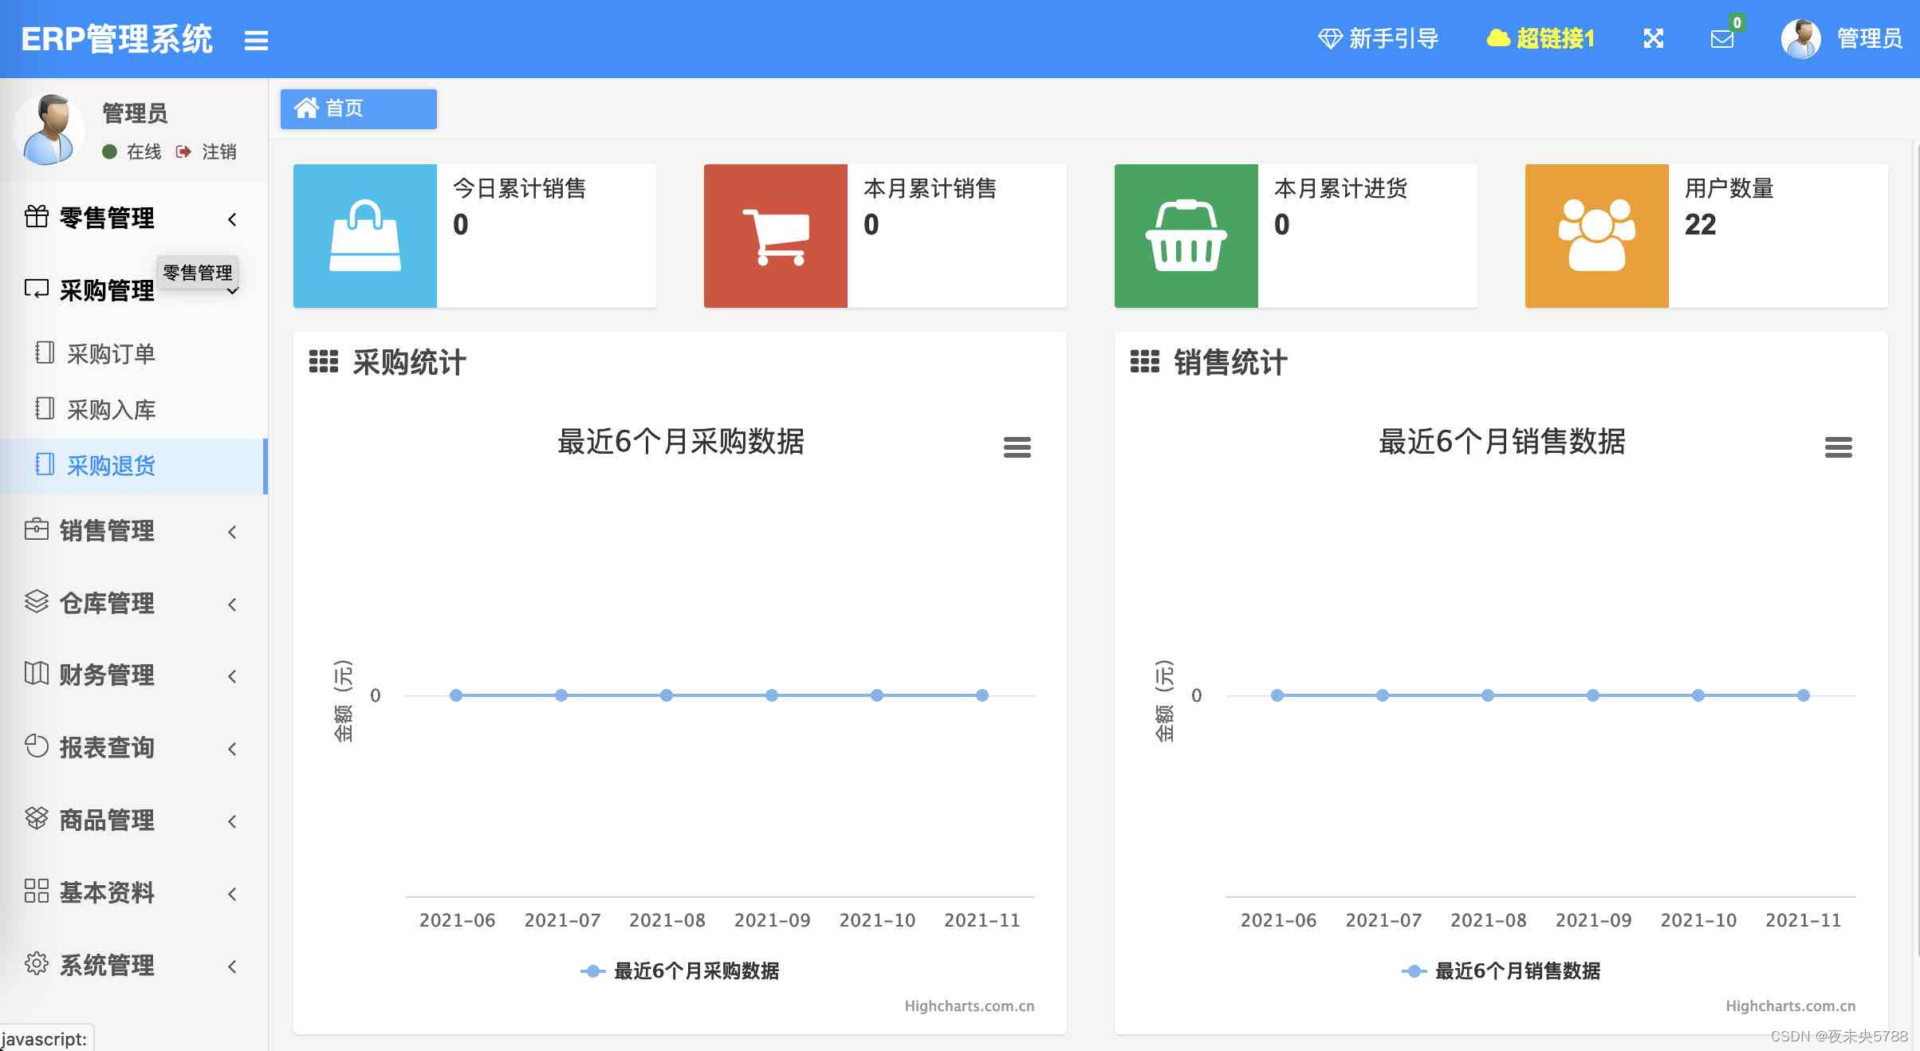This screenshot has width=1920, height=1051.
Task: Click the shopping bag icon on today's sales card
Action: pos(365,235)
